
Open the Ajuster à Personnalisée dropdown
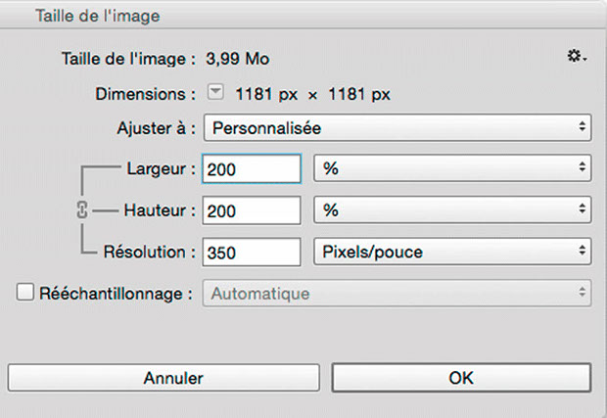(x=397, y=127)
